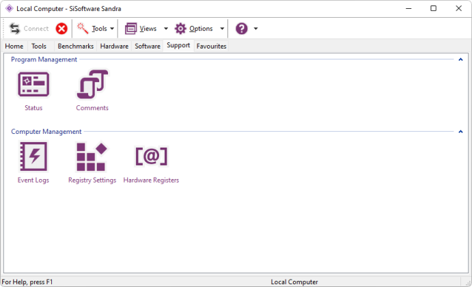Select the Support tab
This screenshot has width=472, height=287.
(x=178, y=45)
